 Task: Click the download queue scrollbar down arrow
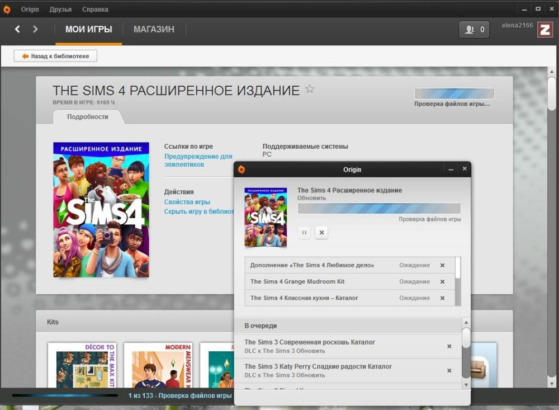point(466,385)
